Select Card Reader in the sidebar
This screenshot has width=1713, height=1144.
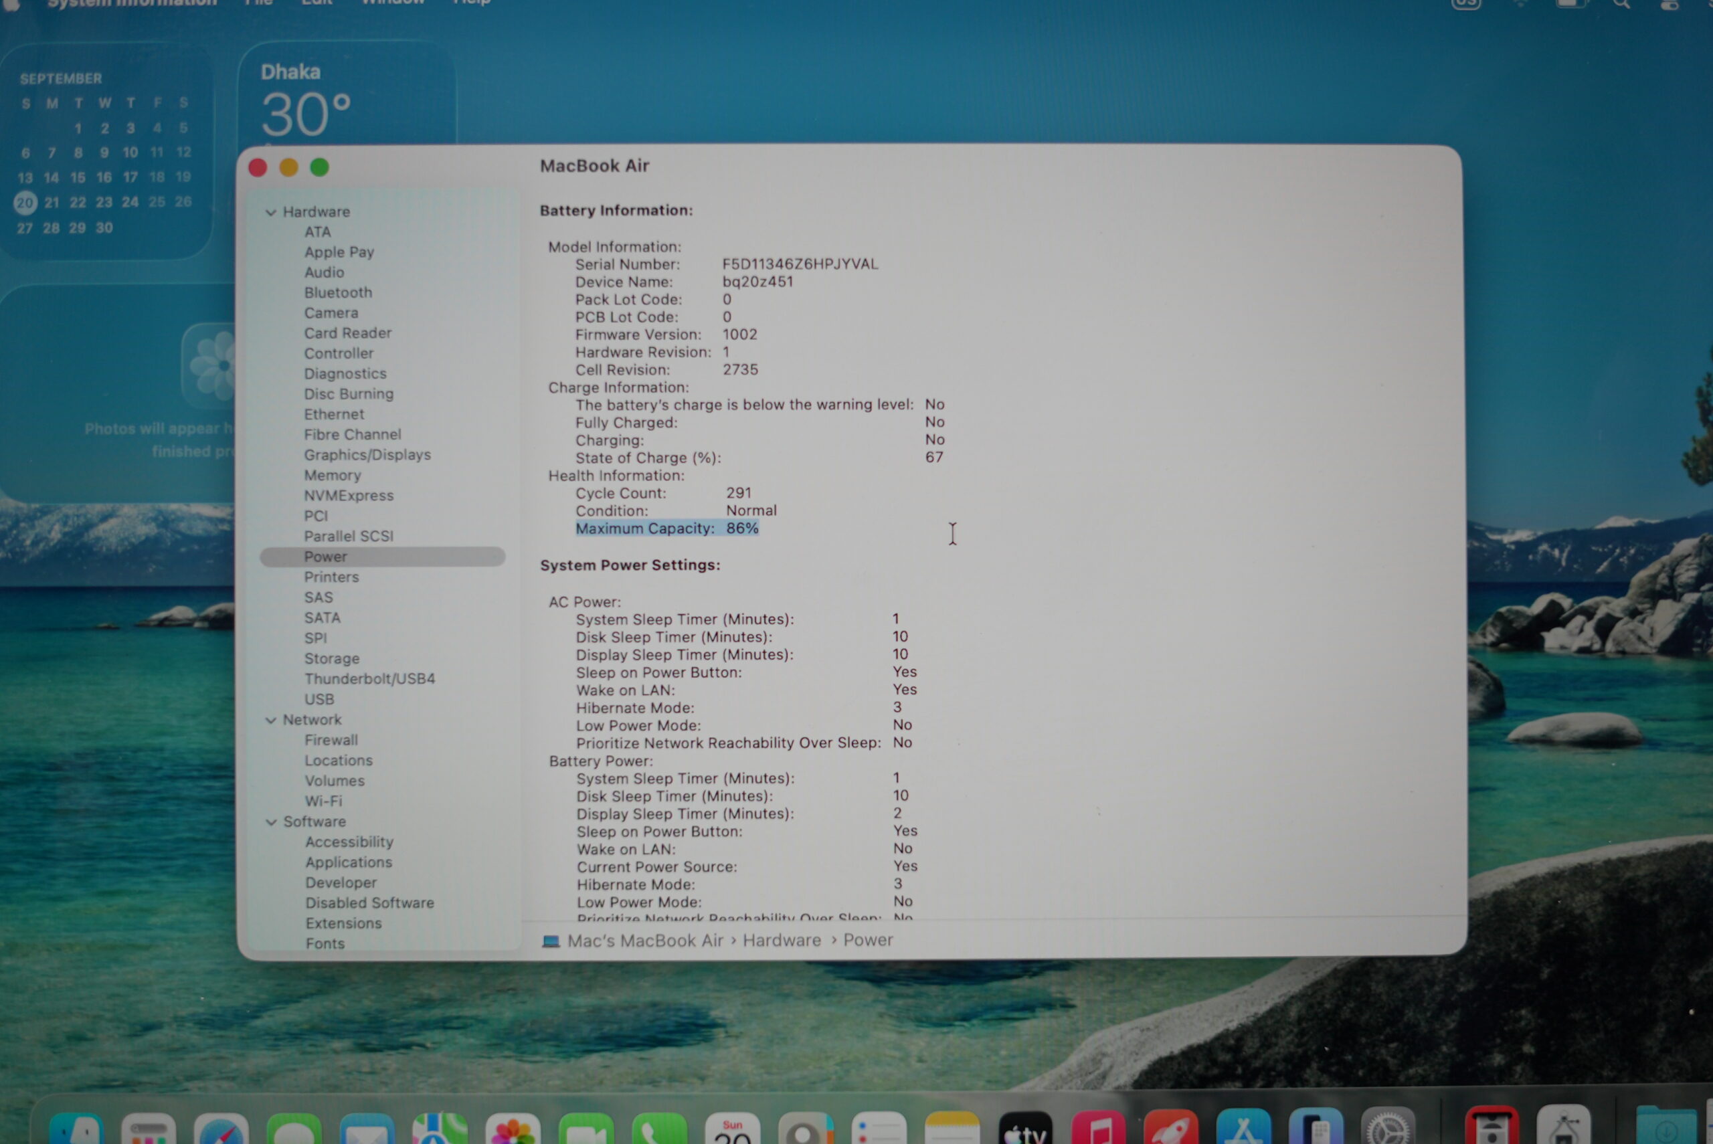(347, 333)
